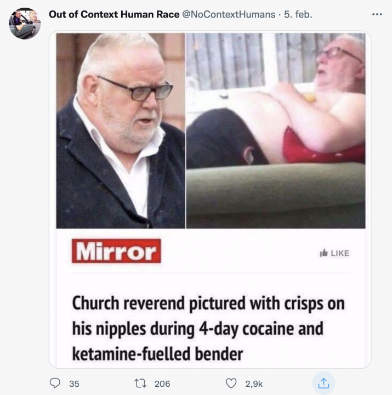Open the Out of Context Human Race profile name
Screen dimensions: 392x395
[114, 14]
